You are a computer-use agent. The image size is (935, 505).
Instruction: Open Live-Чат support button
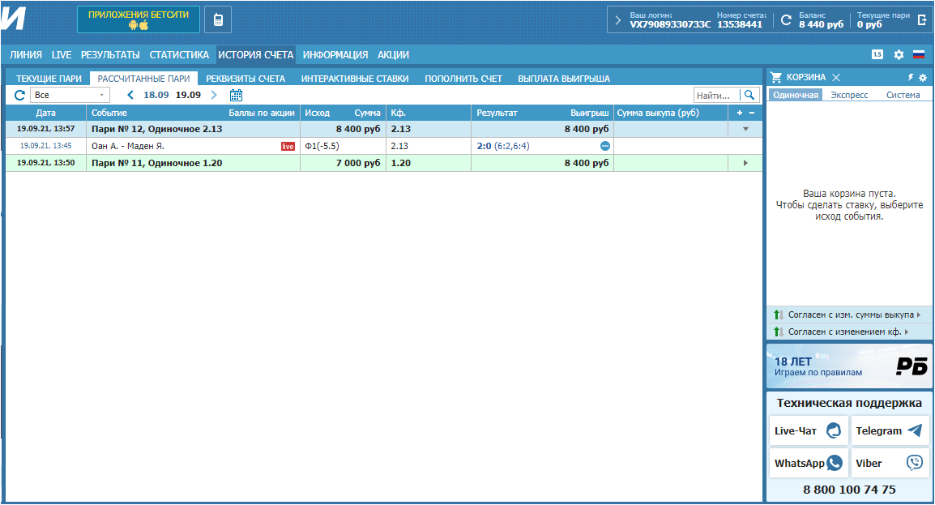click(x=807, y=431)
